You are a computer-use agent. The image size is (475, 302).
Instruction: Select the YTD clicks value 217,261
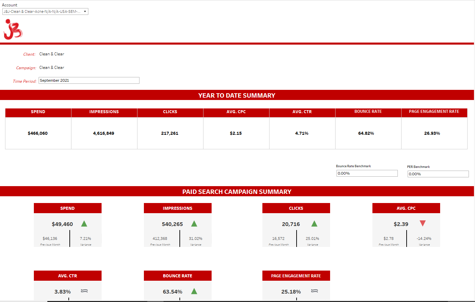pyautogui.click(x=170, y=133)
